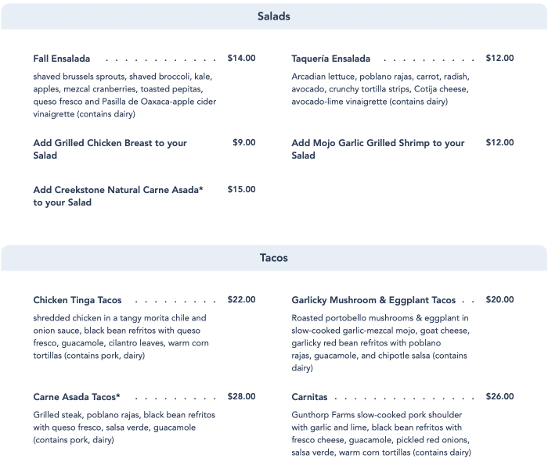Select Add Creekstone Natural Carne Asada option
Viewport: 548px width, 465px height.
click(118, 196)
